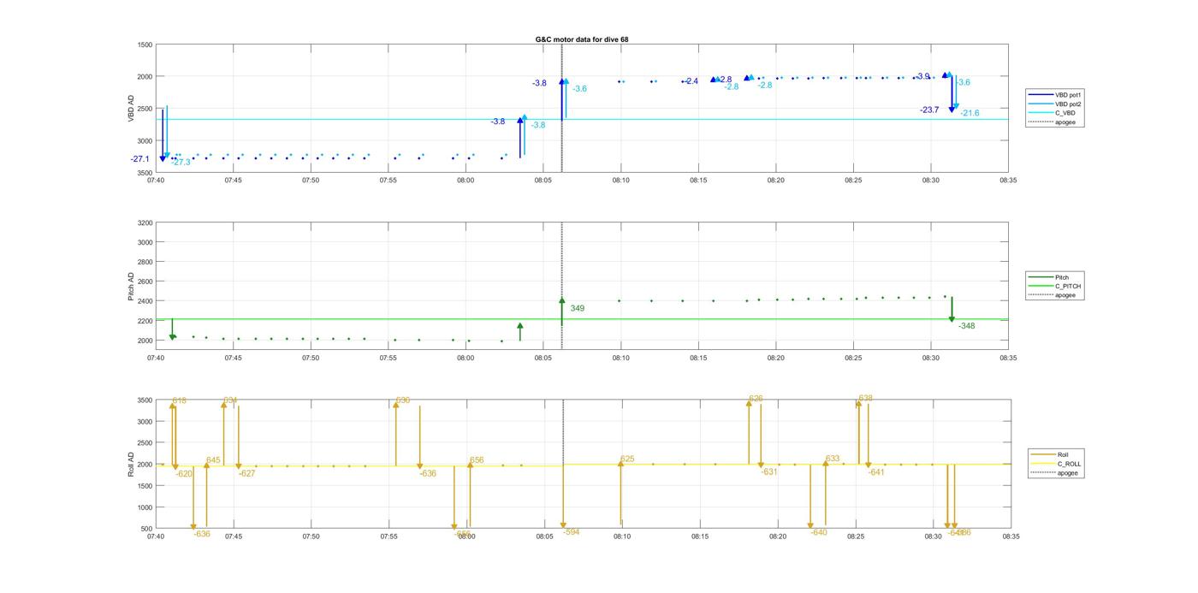The image size is (1198, 593).
Task: Click the '638' roll data label
Action: tap(865, 398)
